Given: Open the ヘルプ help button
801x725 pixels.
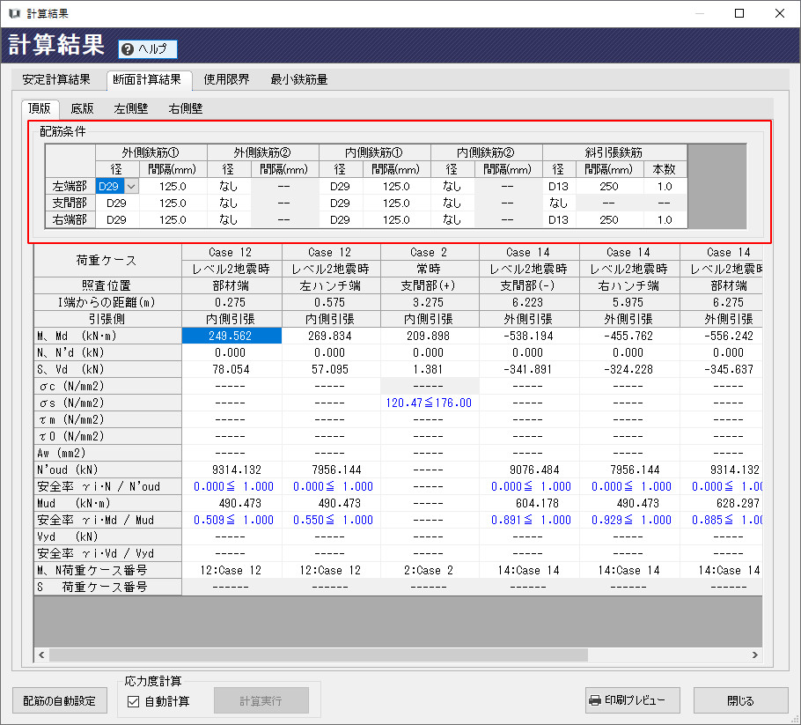Looking at the screenshot, I should click(x=148, y=49).
